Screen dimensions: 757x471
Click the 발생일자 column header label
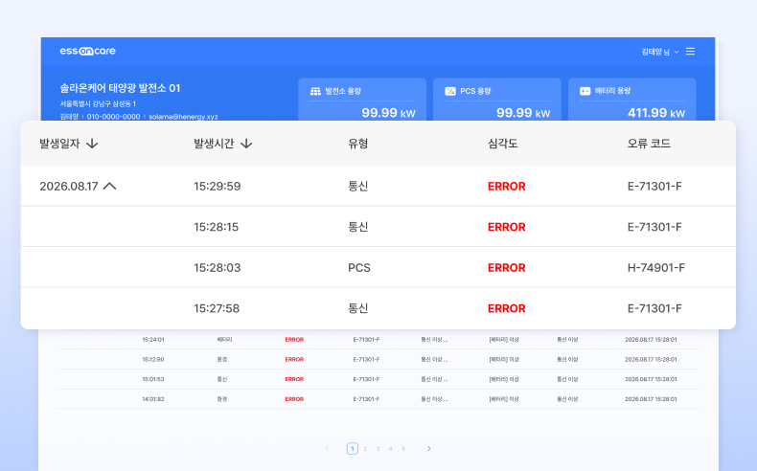point(59,144)
